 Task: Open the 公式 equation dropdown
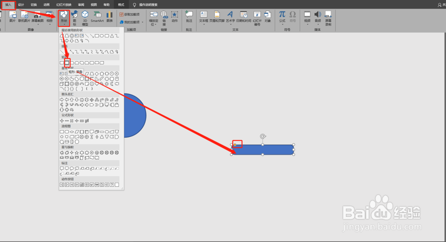point(282,18)
